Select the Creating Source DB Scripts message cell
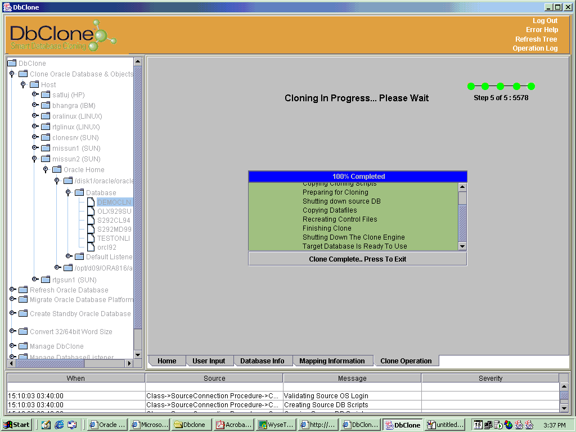 coord(352,405)
